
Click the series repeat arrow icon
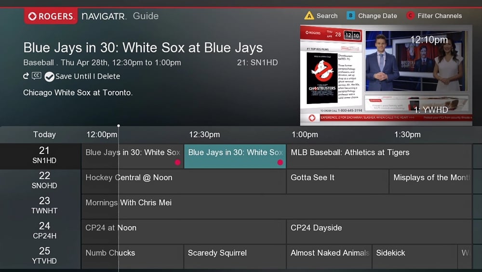[x=26, y=76]
